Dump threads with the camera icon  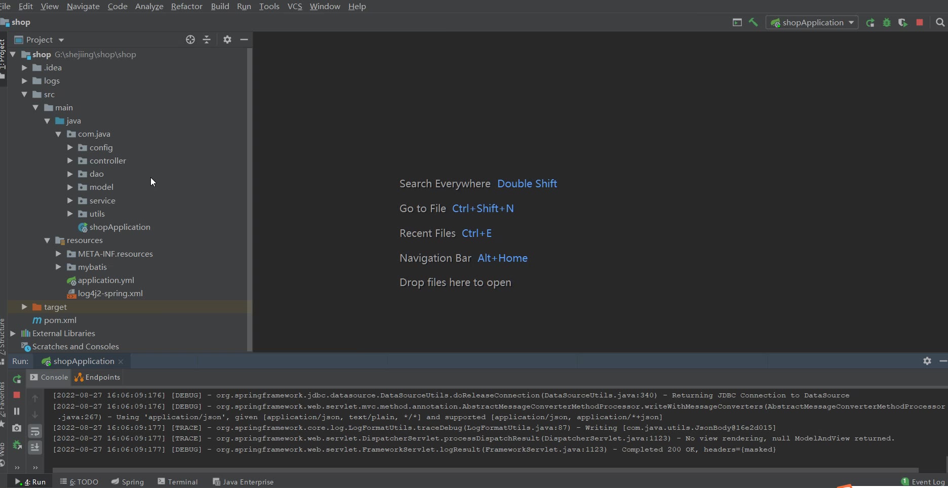(x=17, y=428)
